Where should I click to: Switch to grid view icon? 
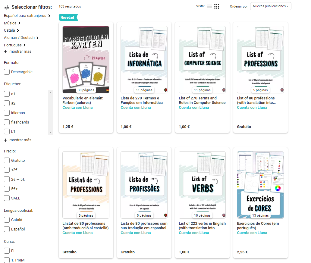tap(217, 6)
